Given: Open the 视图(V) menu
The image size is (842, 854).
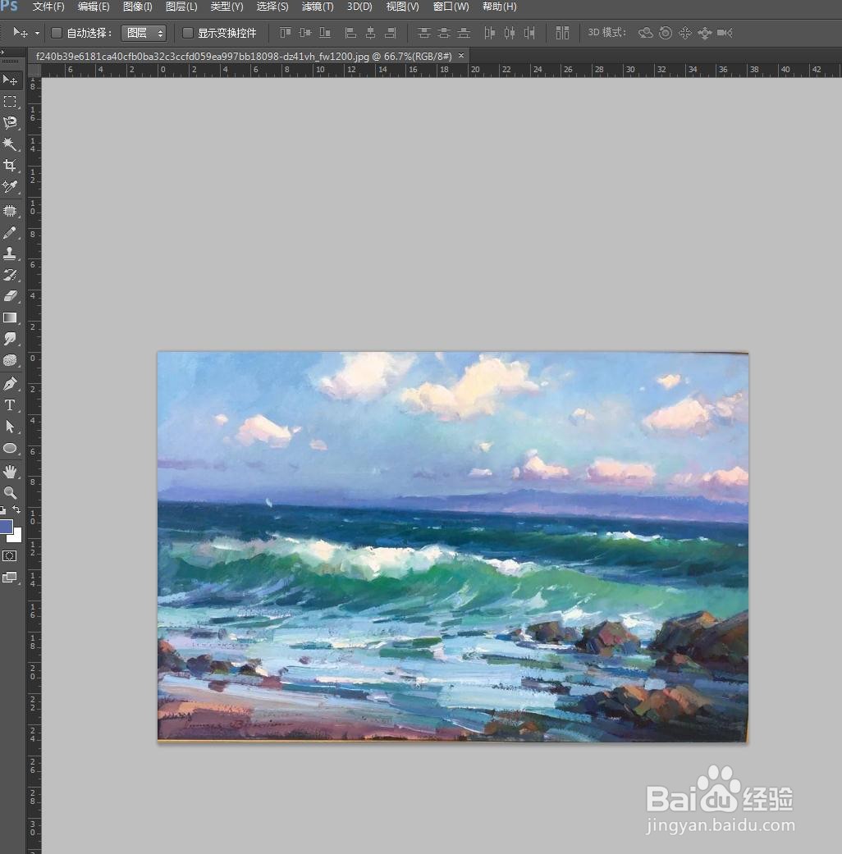Looking at the screenshot, I should pos(403,7).
